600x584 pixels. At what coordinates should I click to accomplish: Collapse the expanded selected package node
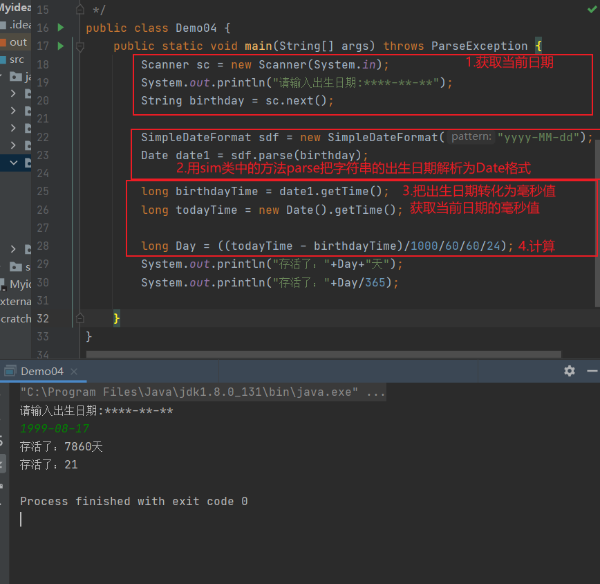[x=13, y=163]
